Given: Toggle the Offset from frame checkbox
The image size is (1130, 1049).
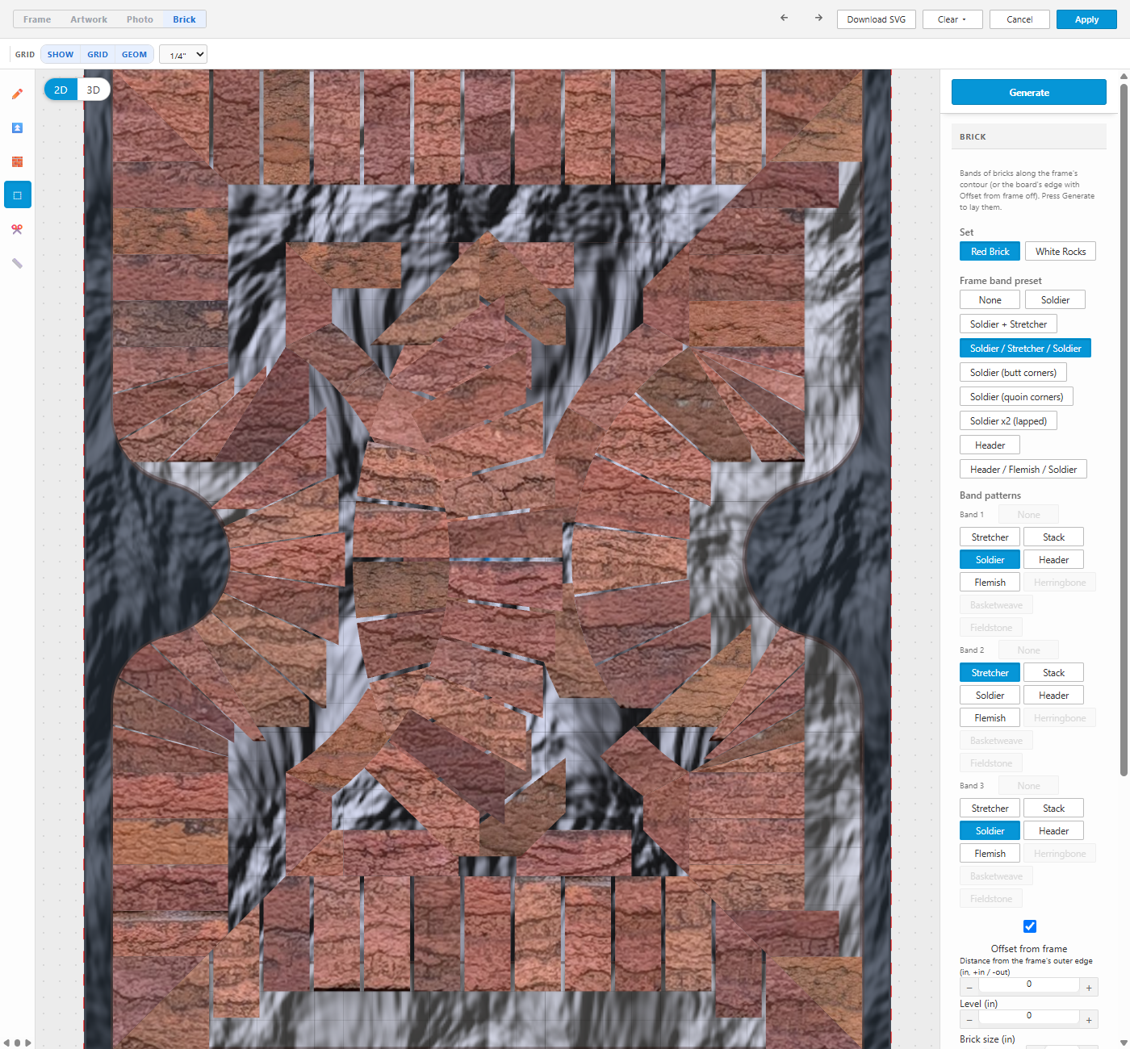Looking at the screenshot, I should (1030, 926).
